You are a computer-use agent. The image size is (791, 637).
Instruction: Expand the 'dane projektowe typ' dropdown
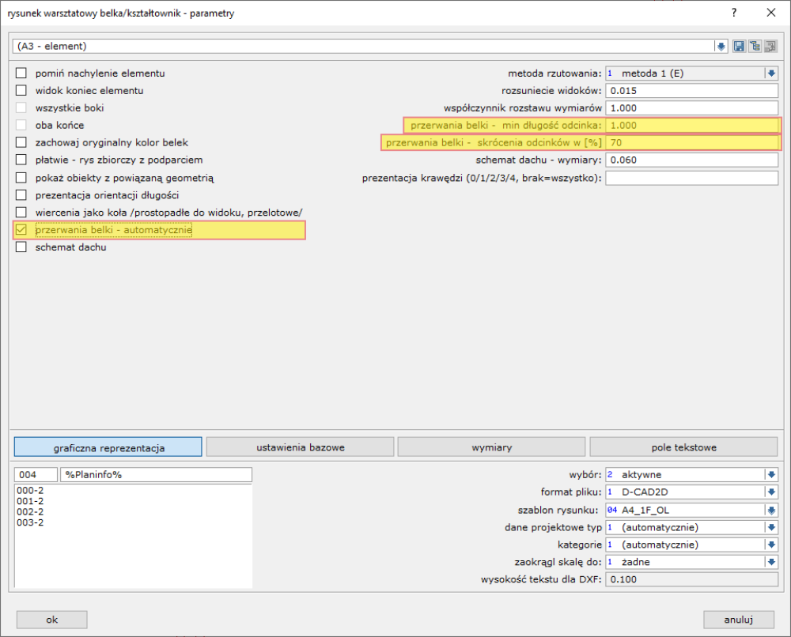pos(771,528)
